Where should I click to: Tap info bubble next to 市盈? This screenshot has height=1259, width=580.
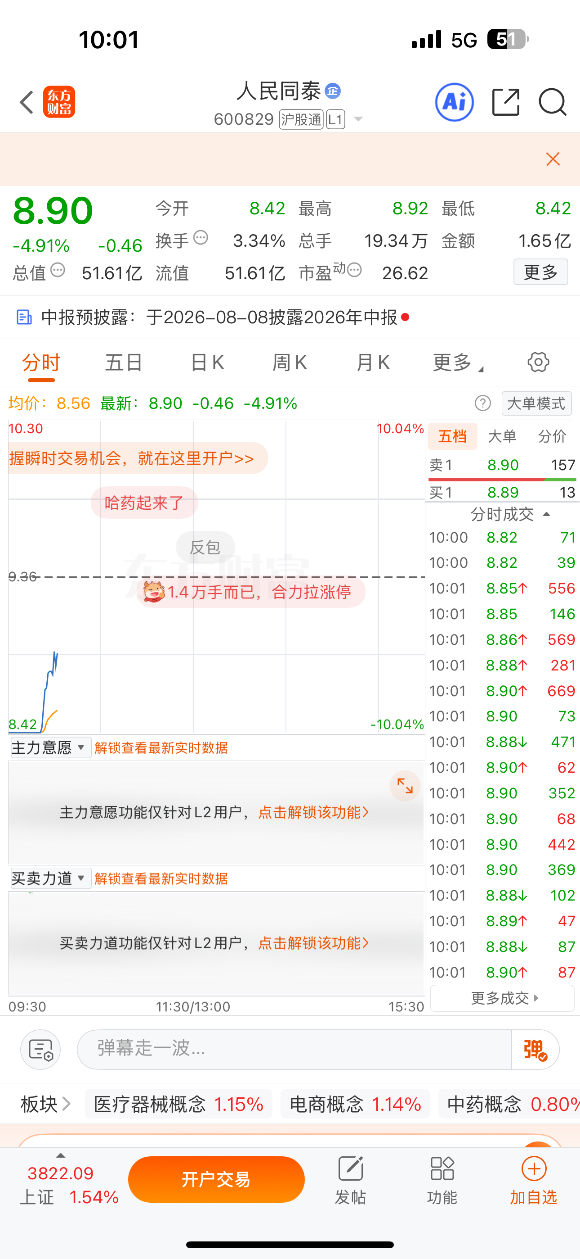(354, 270)
